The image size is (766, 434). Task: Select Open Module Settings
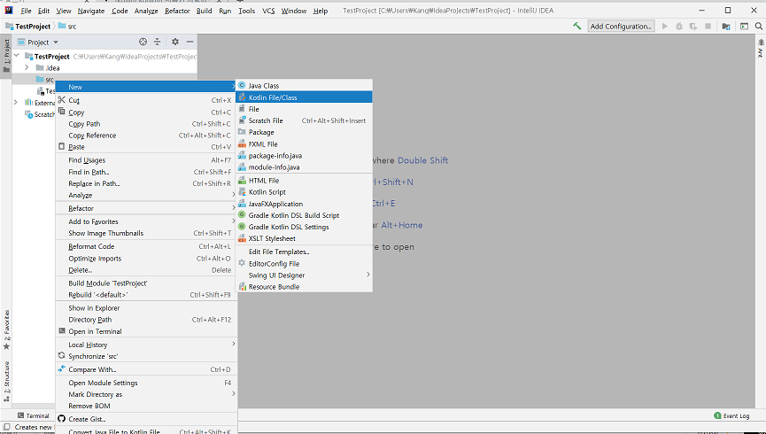[x=146, y=383]
